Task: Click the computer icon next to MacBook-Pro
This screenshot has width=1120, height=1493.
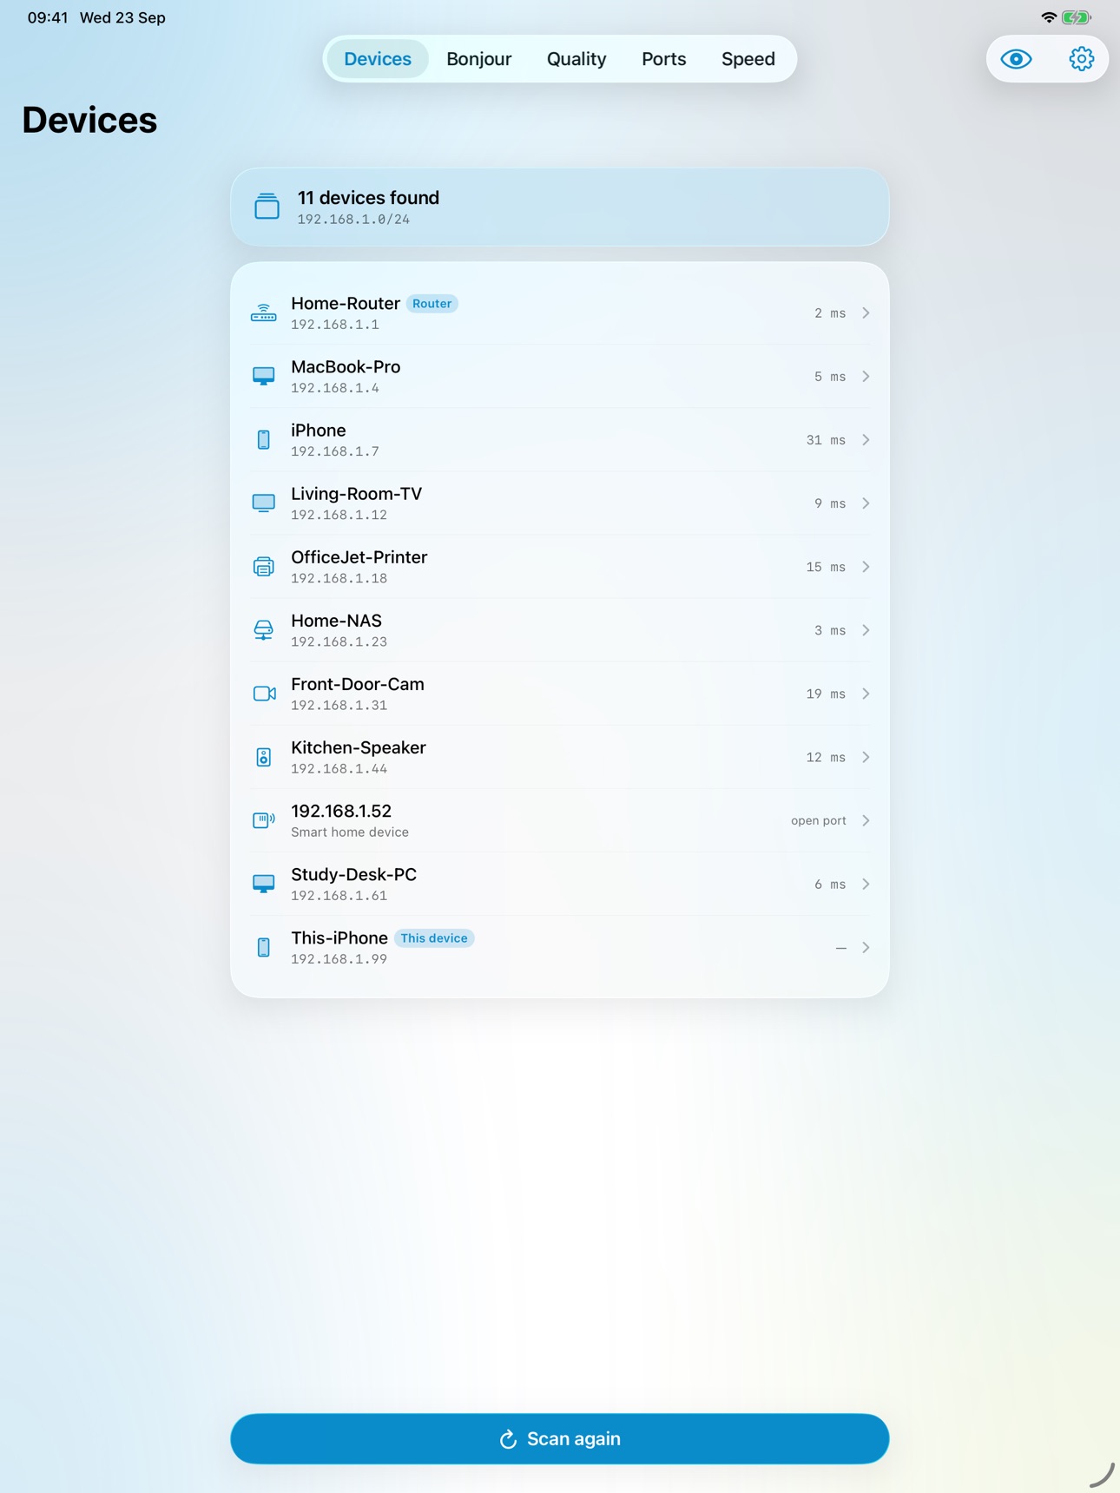Action: tap(263, 376)
